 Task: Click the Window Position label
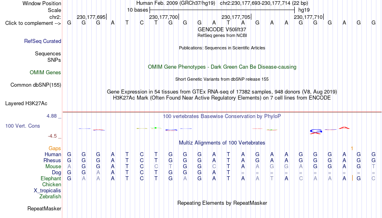pyautogui.click(x=42, y=3)
